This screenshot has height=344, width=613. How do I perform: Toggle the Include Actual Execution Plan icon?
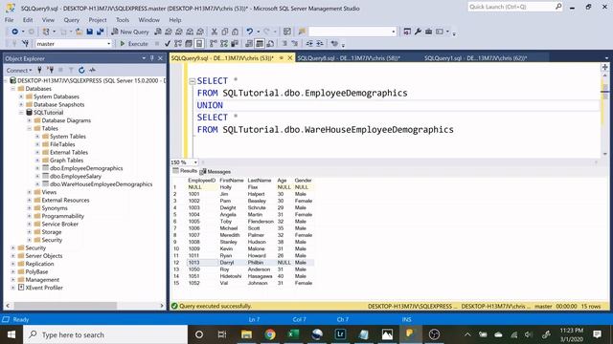(214, 44)
